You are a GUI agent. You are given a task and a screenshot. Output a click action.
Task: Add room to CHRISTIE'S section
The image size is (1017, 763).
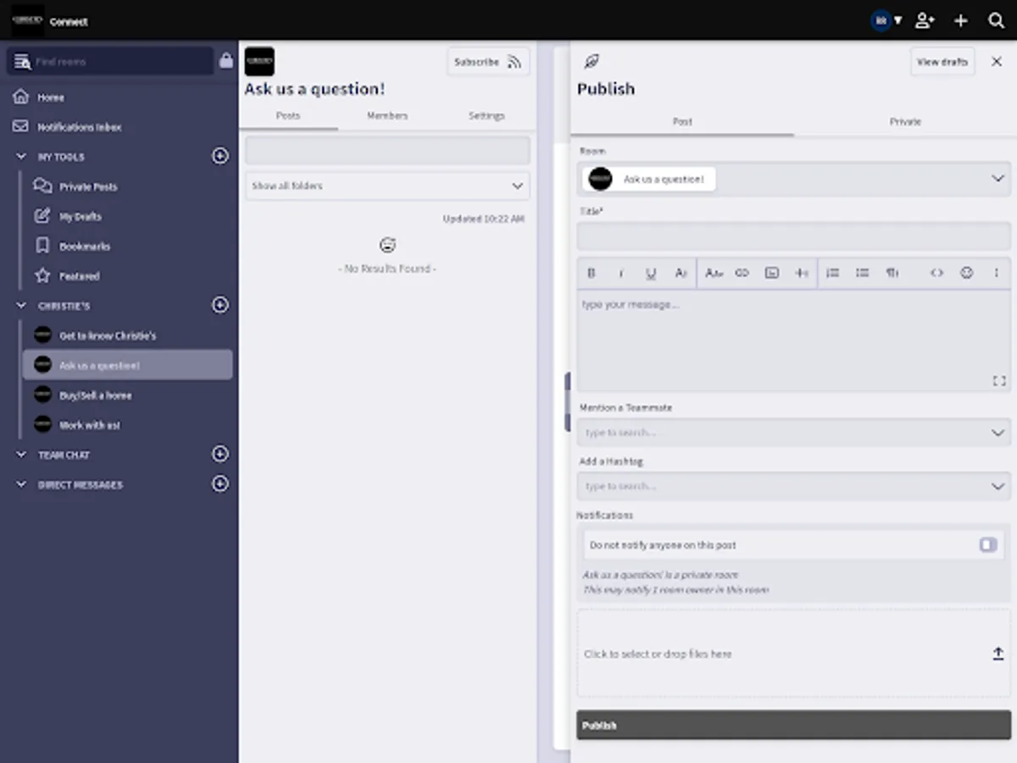coord(220,305)
